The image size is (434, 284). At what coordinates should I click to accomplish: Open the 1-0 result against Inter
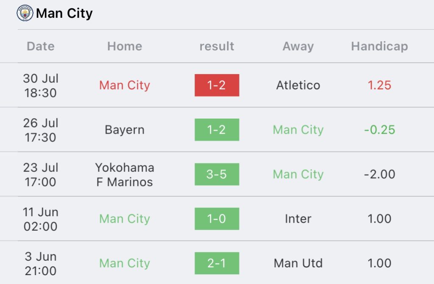217,219
